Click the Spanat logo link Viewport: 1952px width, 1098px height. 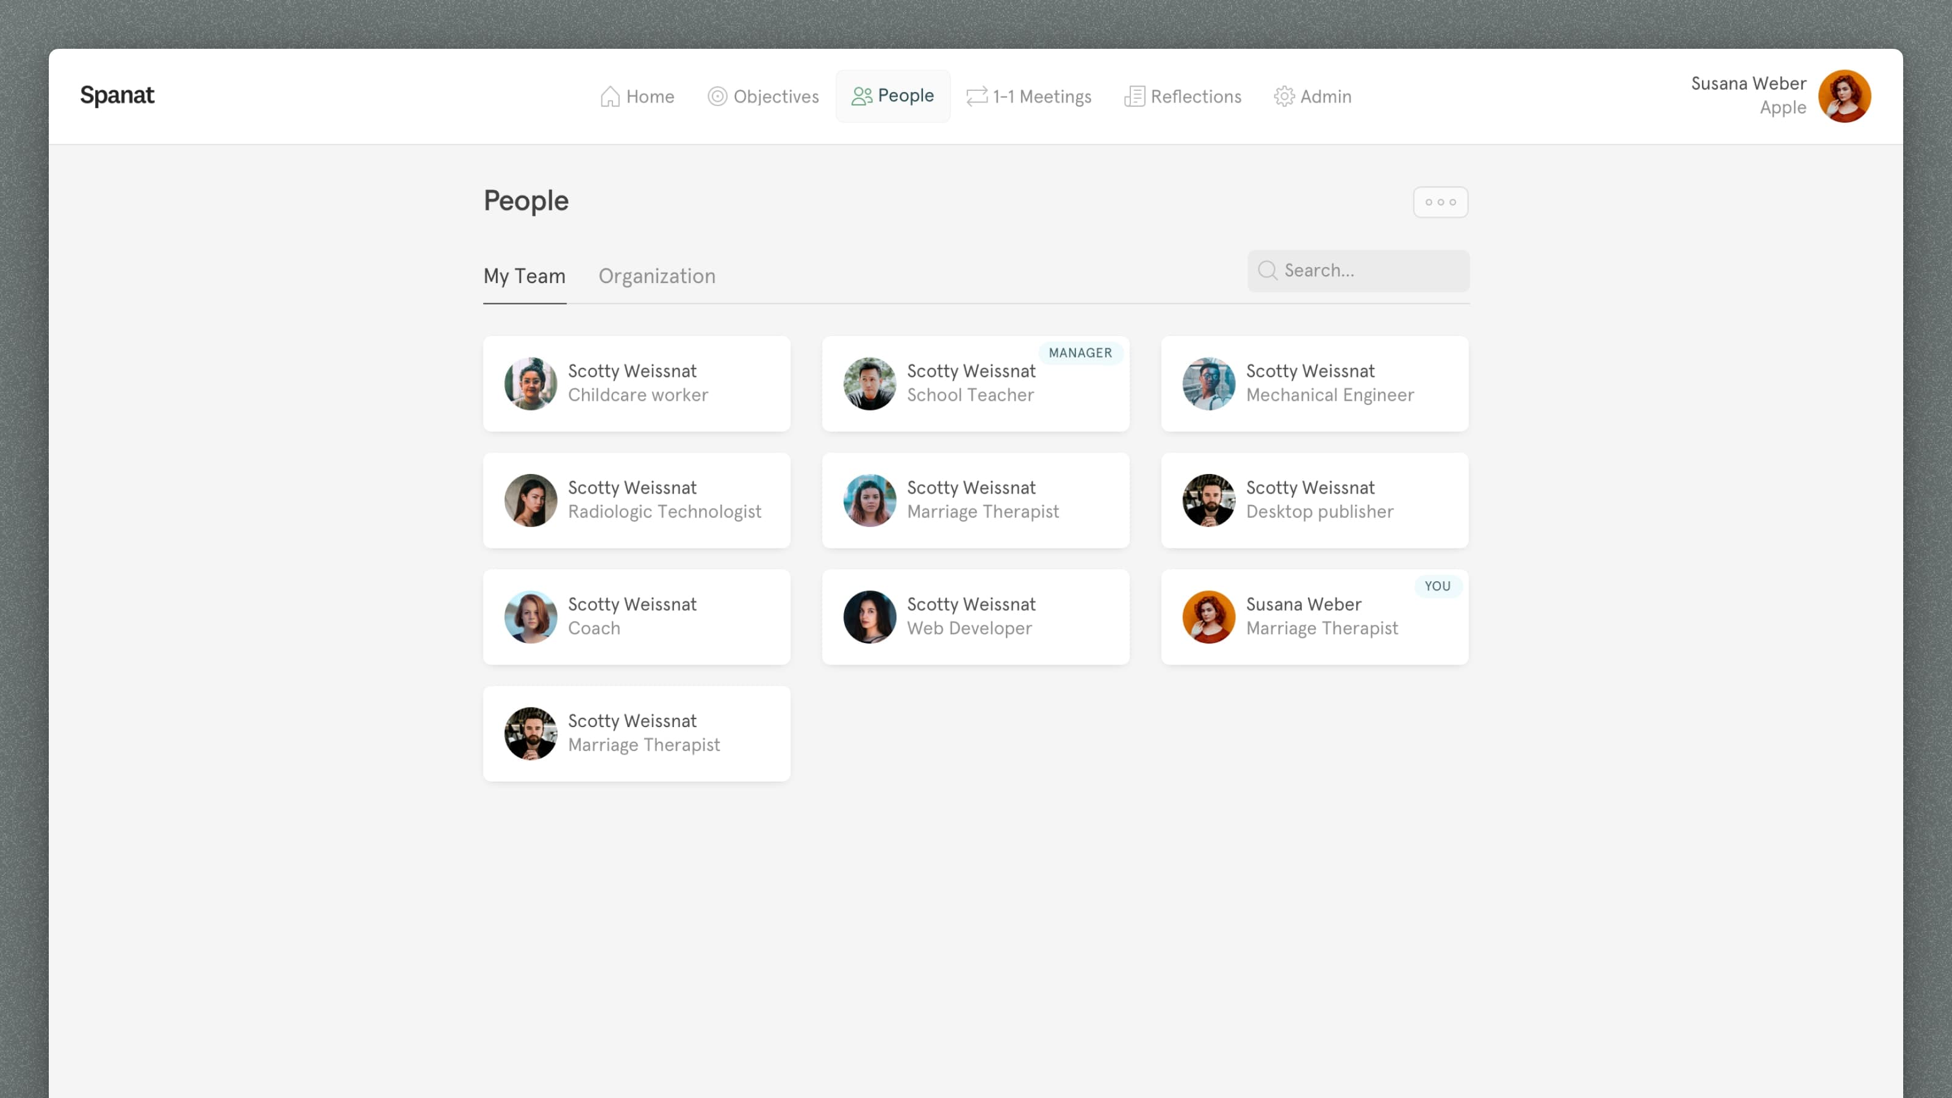tap(118, 96)
